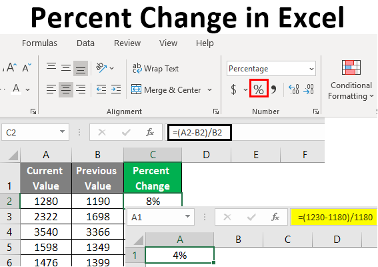
Task: Open the font color dropdown arrow
Action: tap(28, 89)
